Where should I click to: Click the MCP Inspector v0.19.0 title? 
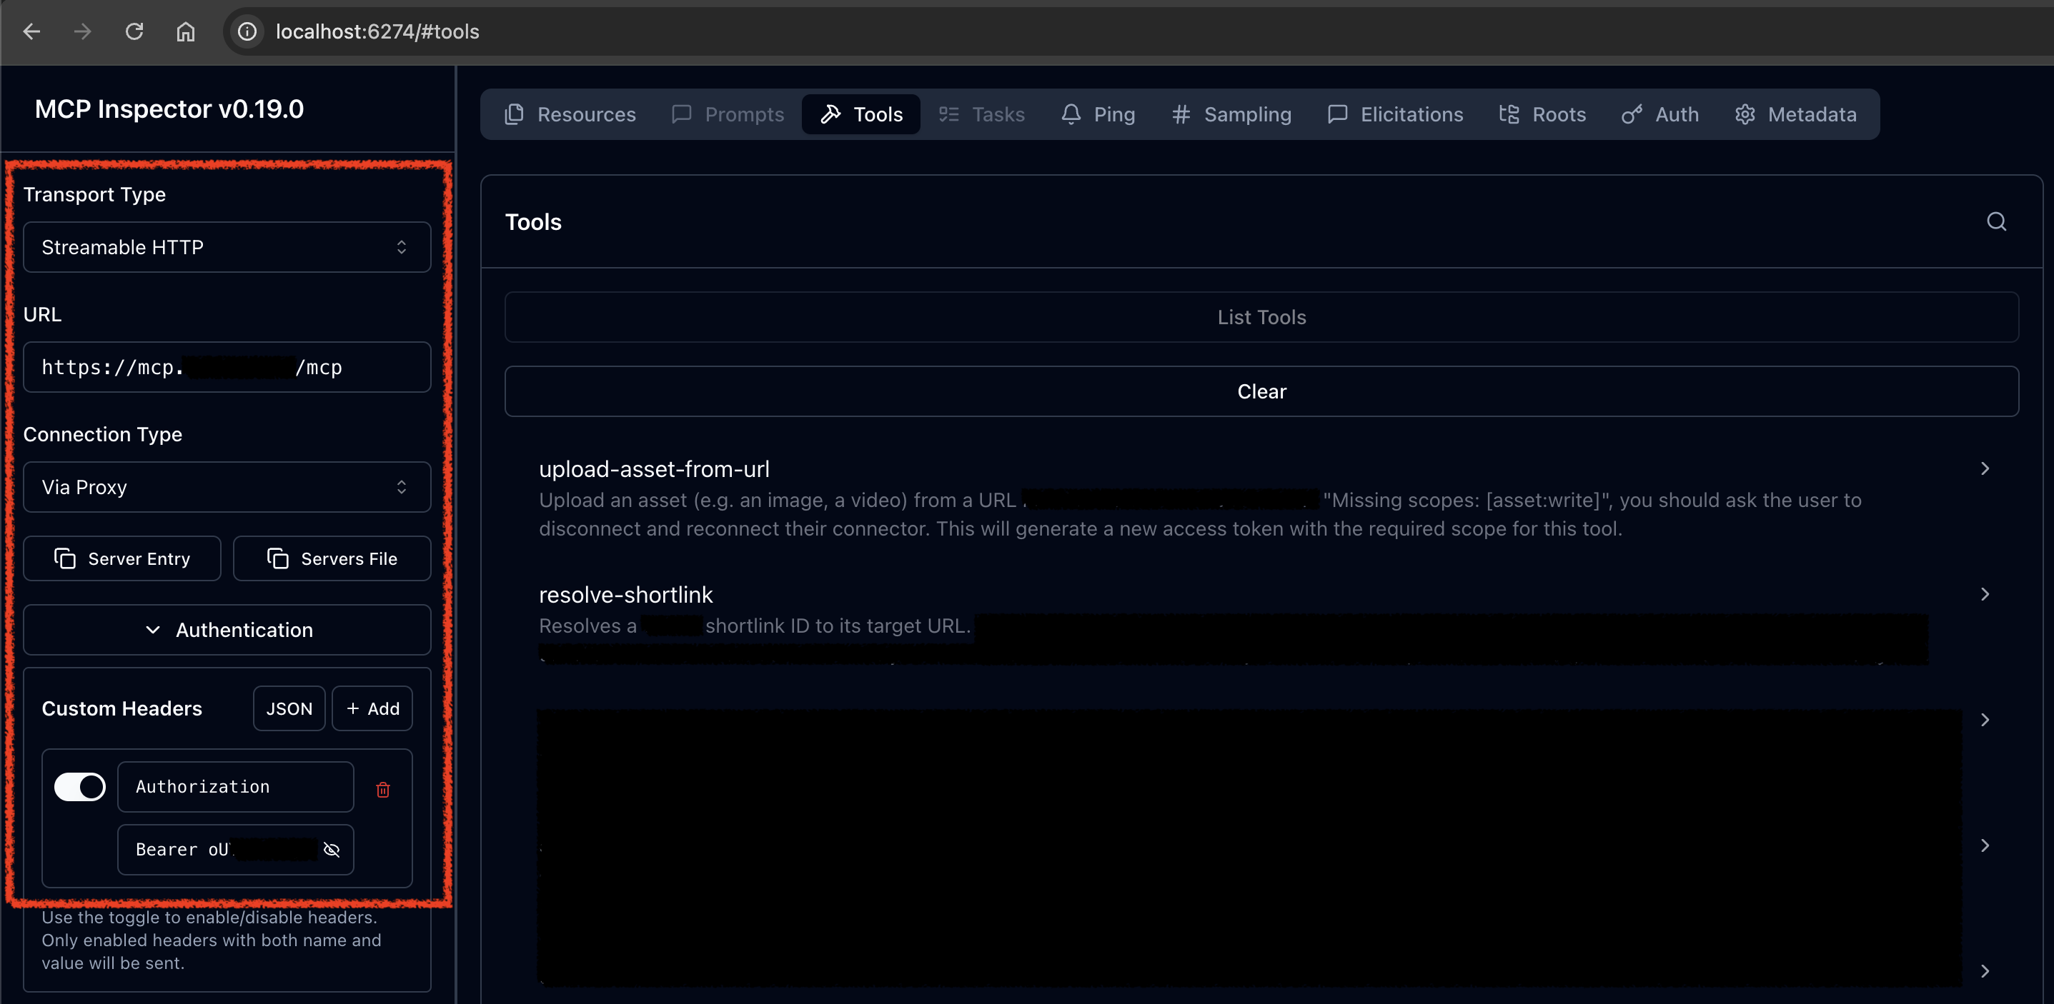coord(169,109)
